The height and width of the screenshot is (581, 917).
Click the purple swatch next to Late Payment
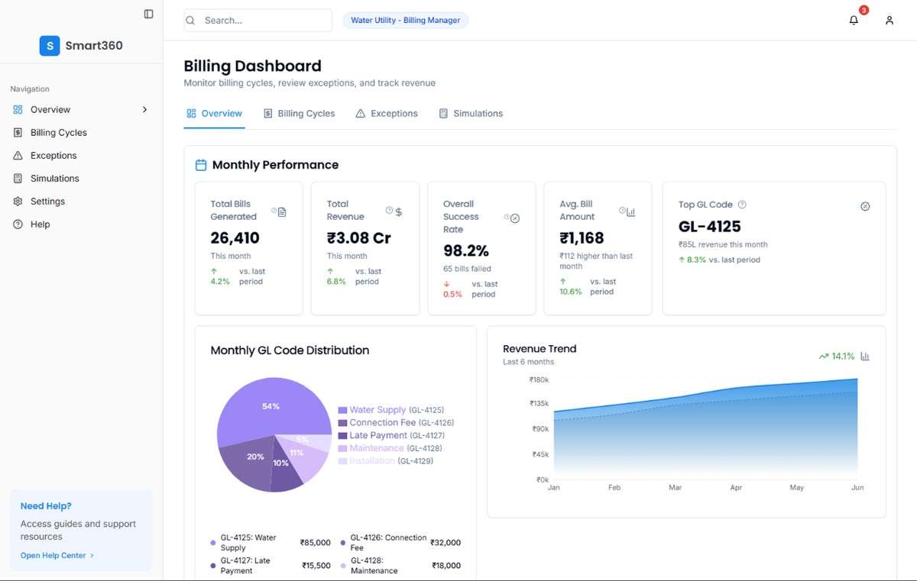[x=342, y=435]
